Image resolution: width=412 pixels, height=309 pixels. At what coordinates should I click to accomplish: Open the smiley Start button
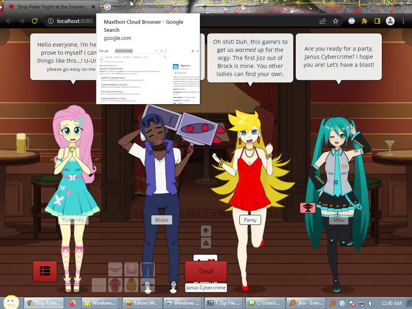click(x=11, y=302)
